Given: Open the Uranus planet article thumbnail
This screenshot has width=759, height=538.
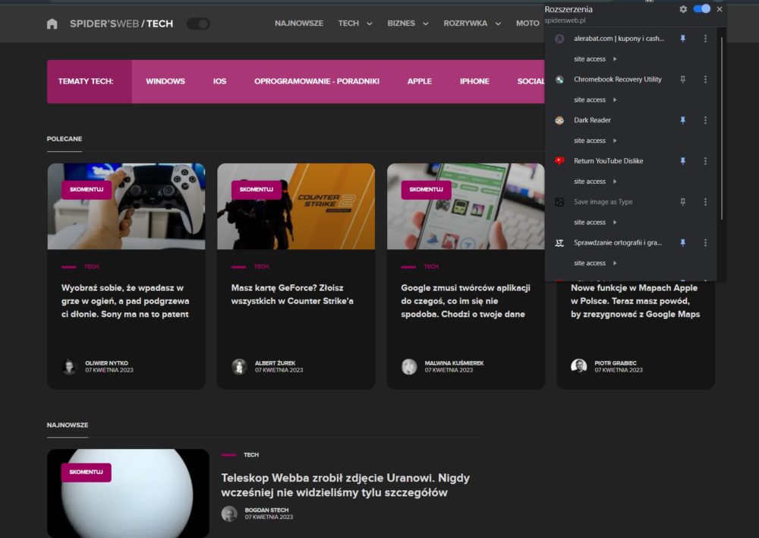Looking at the screenshot, I should click(128, 493).
